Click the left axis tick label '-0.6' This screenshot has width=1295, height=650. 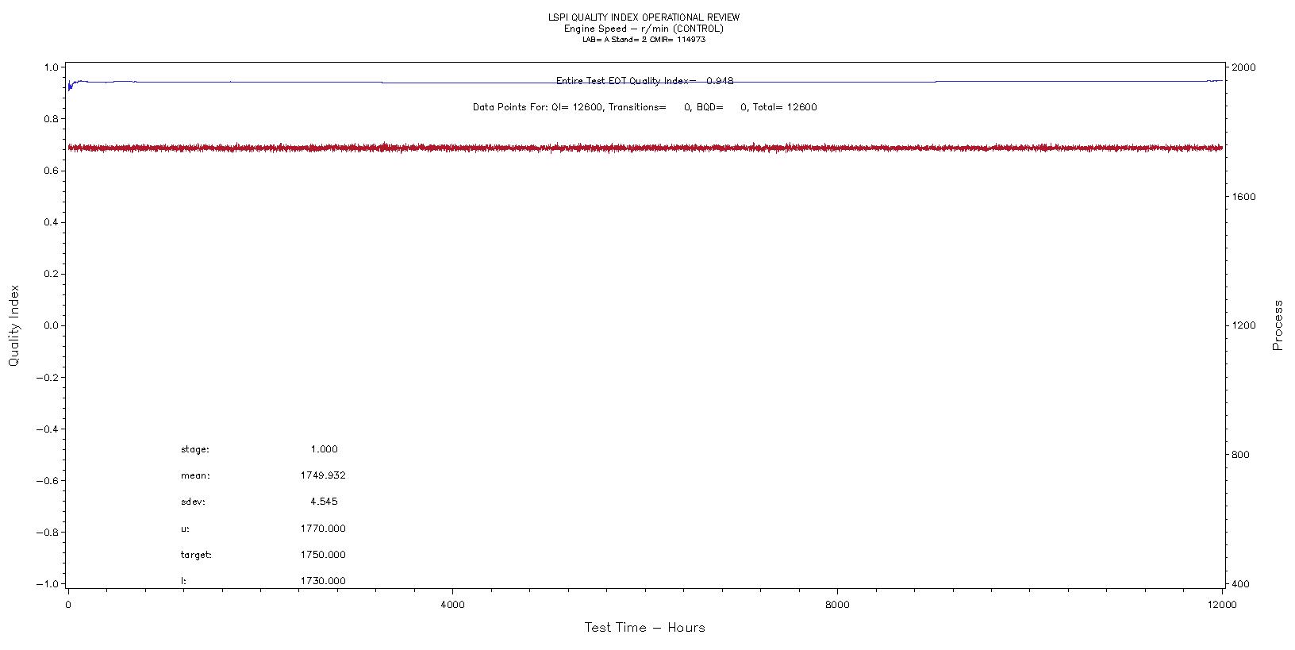pyautogui.click(x=48, y=480)
